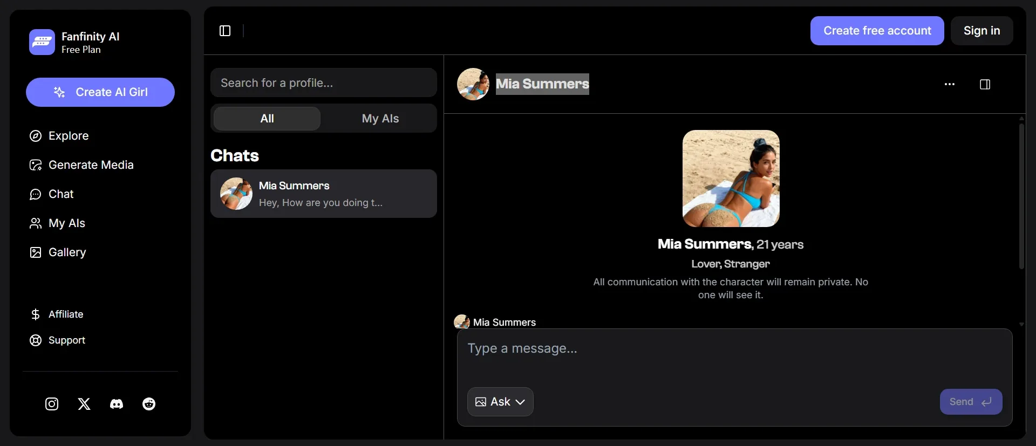Click the Gallery picture icon
This screenshot has width=1036, height=446.
click(36, 252)
